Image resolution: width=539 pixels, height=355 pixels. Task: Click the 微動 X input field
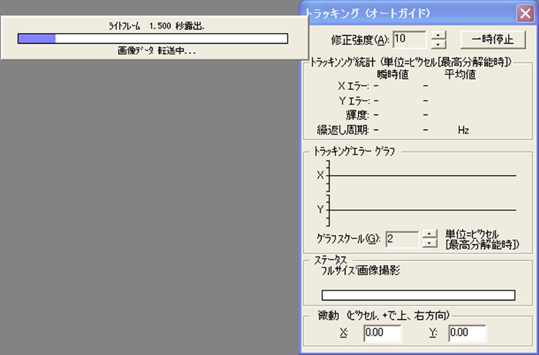(x=382, y=333)
